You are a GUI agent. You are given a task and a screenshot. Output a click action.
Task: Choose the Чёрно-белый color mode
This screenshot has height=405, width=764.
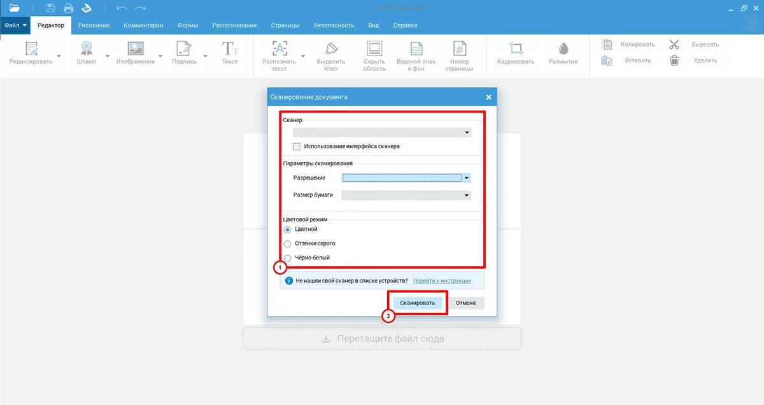pos(288,258)
